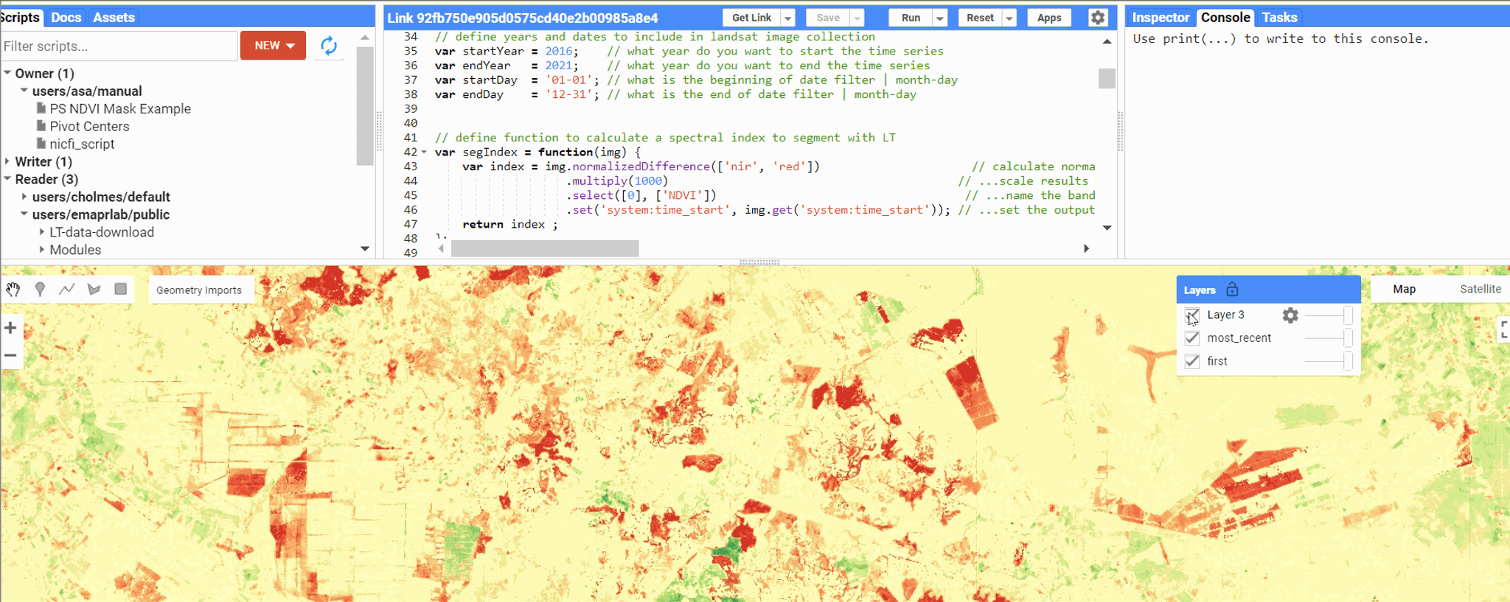The width and height of the screenshot is (1510, 602).
Task: Switch to the Console tab
Action: (1225, 18)
